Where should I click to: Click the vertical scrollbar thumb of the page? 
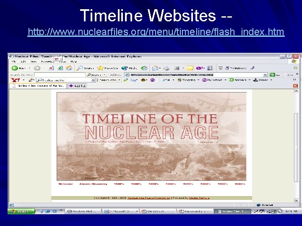click(296, 147)
